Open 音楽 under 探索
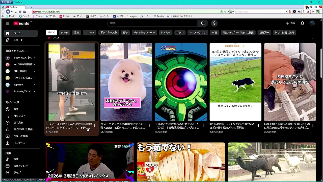323x182 pixels. [x=21, y=159]
